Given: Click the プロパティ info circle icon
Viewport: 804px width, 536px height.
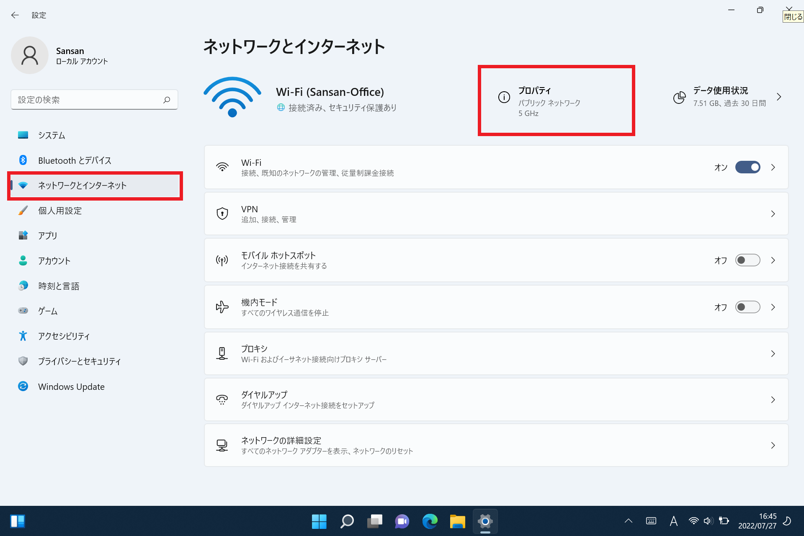Looking at the screenshot, I should [x=504, y=97].
